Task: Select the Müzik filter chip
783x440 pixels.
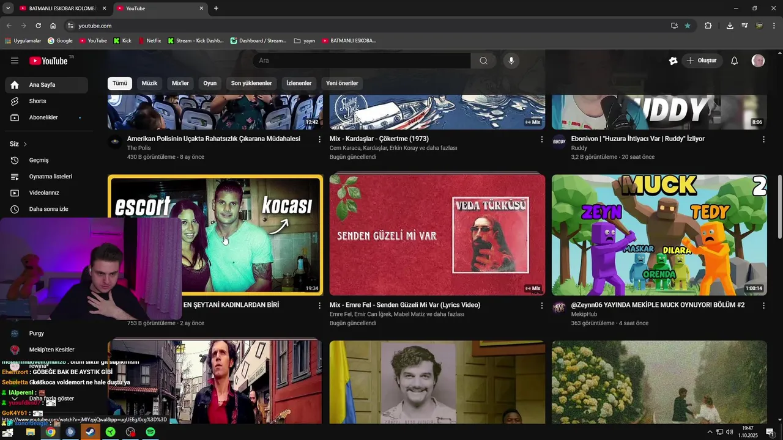Action: click(150, 83)
